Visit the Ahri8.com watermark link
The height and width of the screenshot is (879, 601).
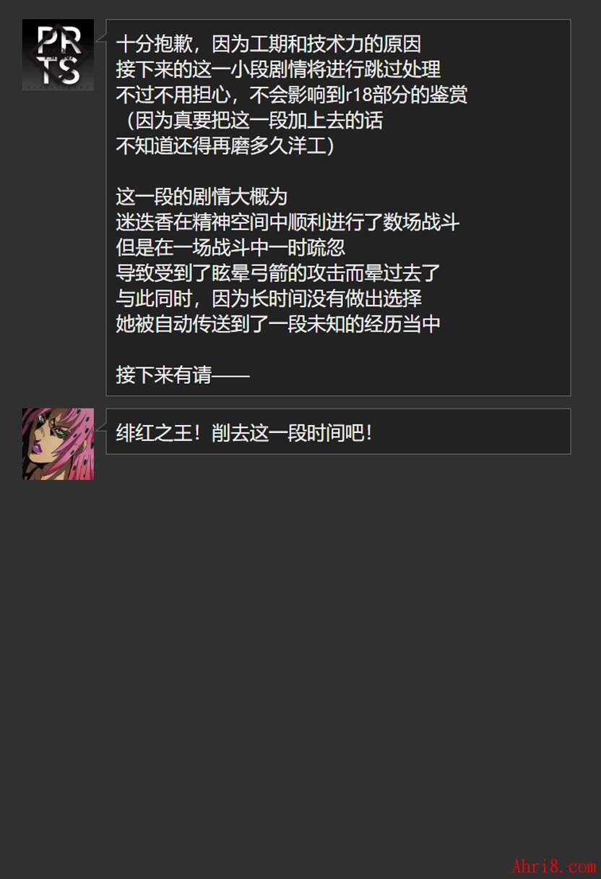554,866
